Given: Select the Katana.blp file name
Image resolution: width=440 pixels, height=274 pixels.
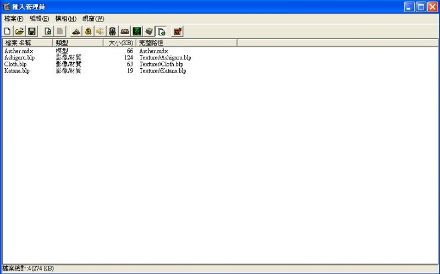Looking at the screenshot, I should point(17,71).
